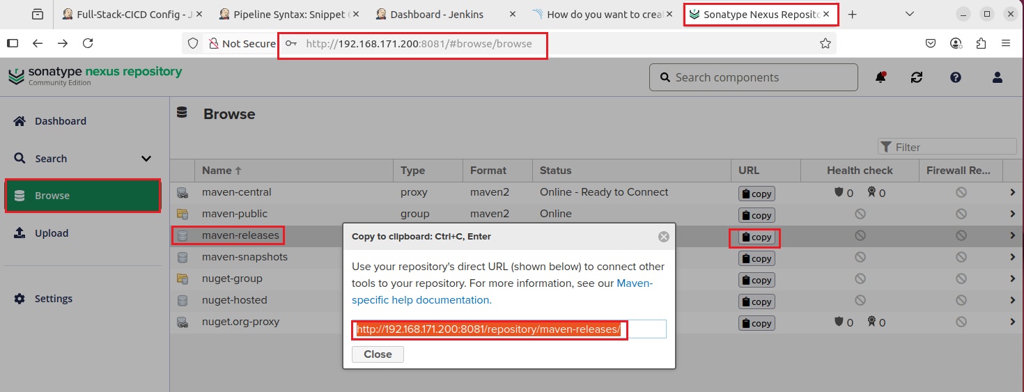Click the maven-snapshots hosted repository icon
This screenshot has height=392, width=1024.
coord(183,257)
